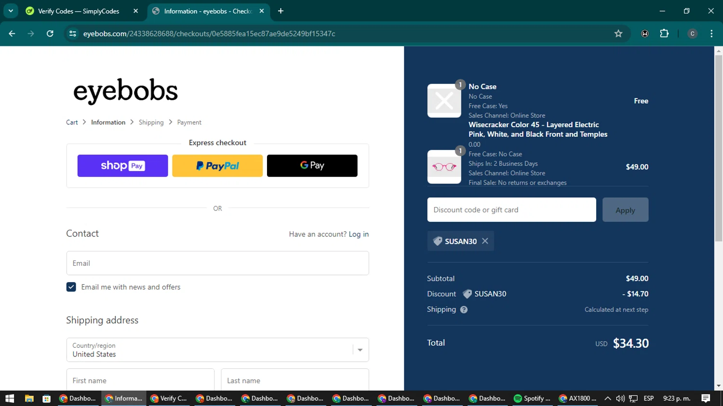The width and height of the screenshot is (723, 406).
Task: Click the No Case product thumbnail
Action: (x=444, y=101)
